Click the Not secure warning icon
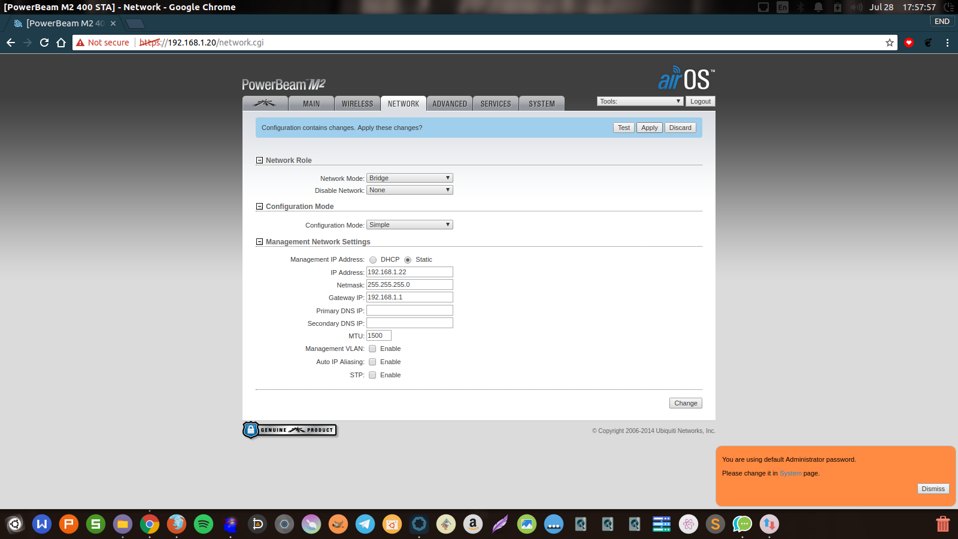Viewport: 958px width, 539px height. point(80,43)
